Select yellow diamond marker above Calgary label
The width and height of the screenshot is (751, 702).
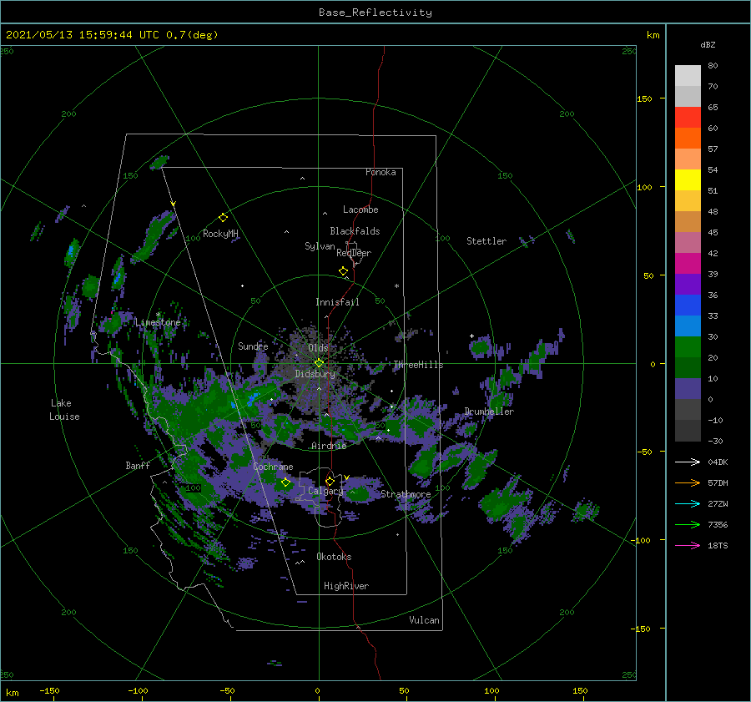[x=330, y=481]
